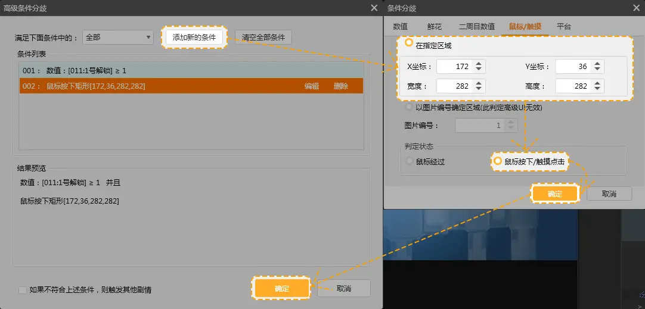This screenshot has height=309, width=645.
Task: Open the 二周目数值 tab
Action: pos(476,26)
